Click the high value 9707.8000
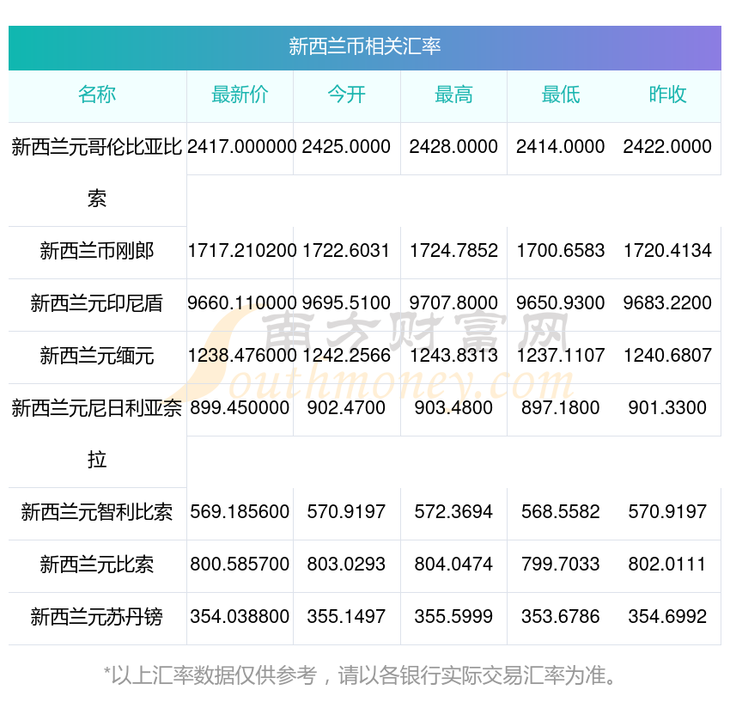The width and height of the screenshot is (730, 702). click(453, 302)
